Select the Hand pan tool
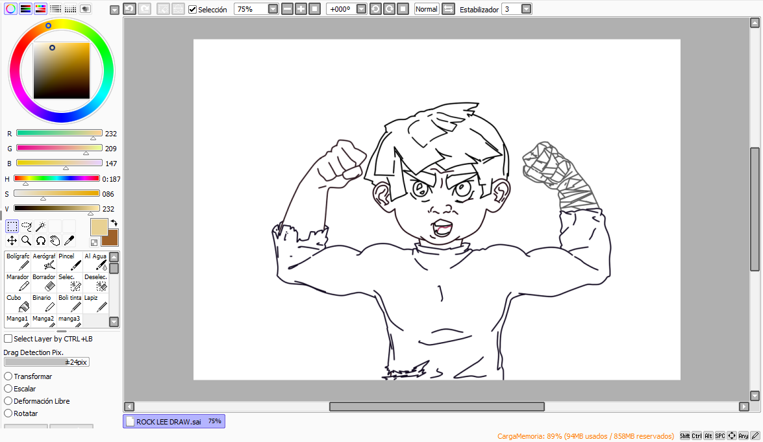 55,240
